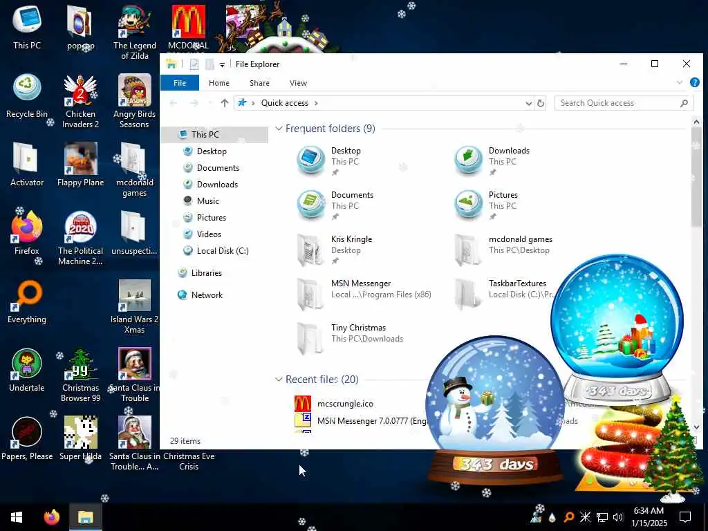Launch Christmas Browser 99 shortcut
This screenshot has height=531, width=708.
point(80,375)
